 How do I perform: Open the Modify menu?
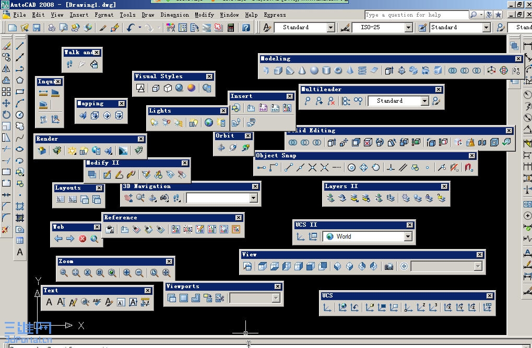point(204,15)
